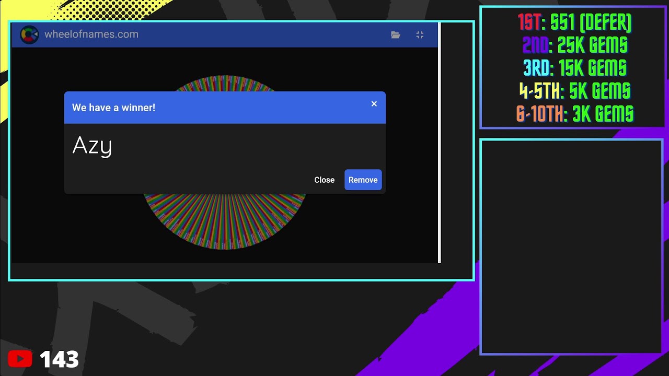Click the Wheel of Names logo icon
This screenshot has height=376, width=669.
pos(29,35)
